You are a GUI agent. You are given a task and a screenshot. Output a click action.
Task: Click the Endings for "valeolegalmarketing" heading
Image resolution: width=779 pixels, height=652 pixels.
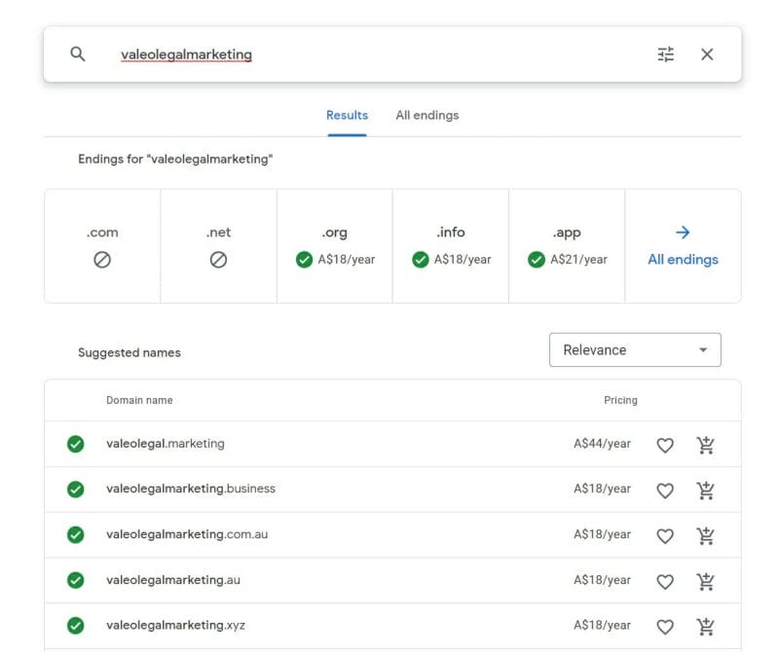pos(175,159)
